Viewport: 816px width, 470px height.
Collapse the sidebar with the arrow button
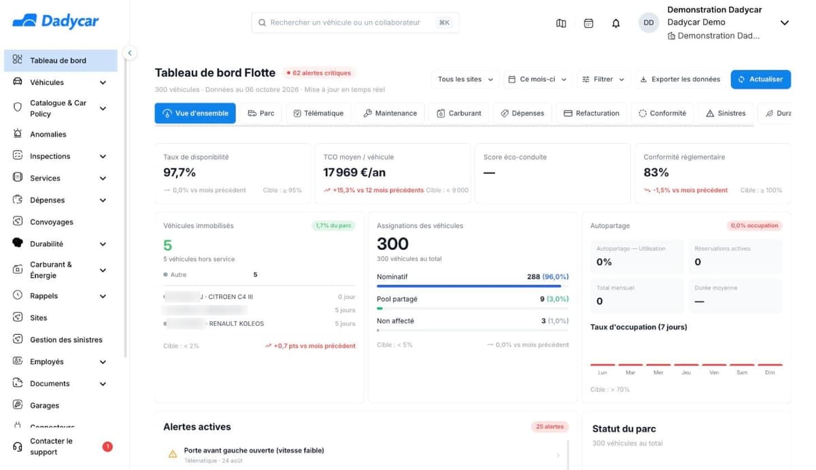130,53
